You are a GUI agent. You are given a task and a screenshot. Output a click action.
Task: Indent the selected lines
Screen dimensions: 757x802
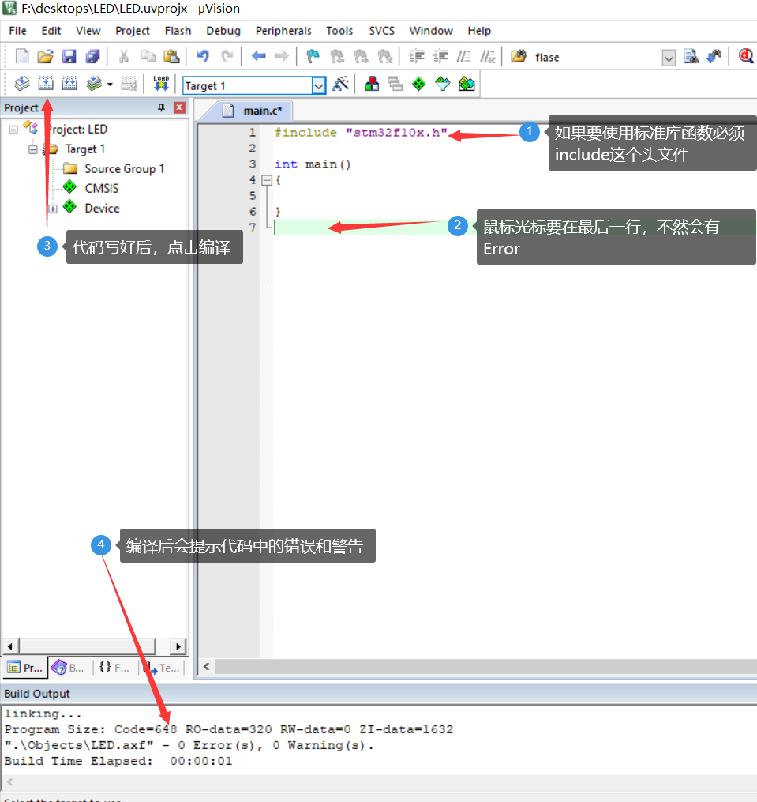coord(417,56)
